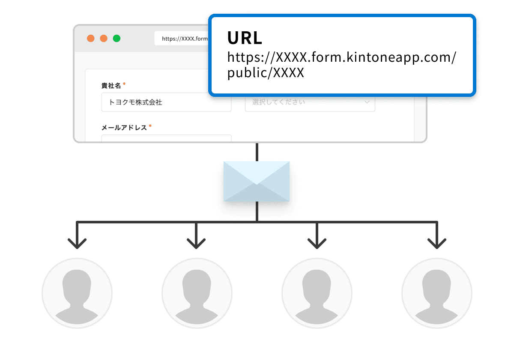Expand the selection combo box on the form
514x343 pixels.
coord(310,102)
